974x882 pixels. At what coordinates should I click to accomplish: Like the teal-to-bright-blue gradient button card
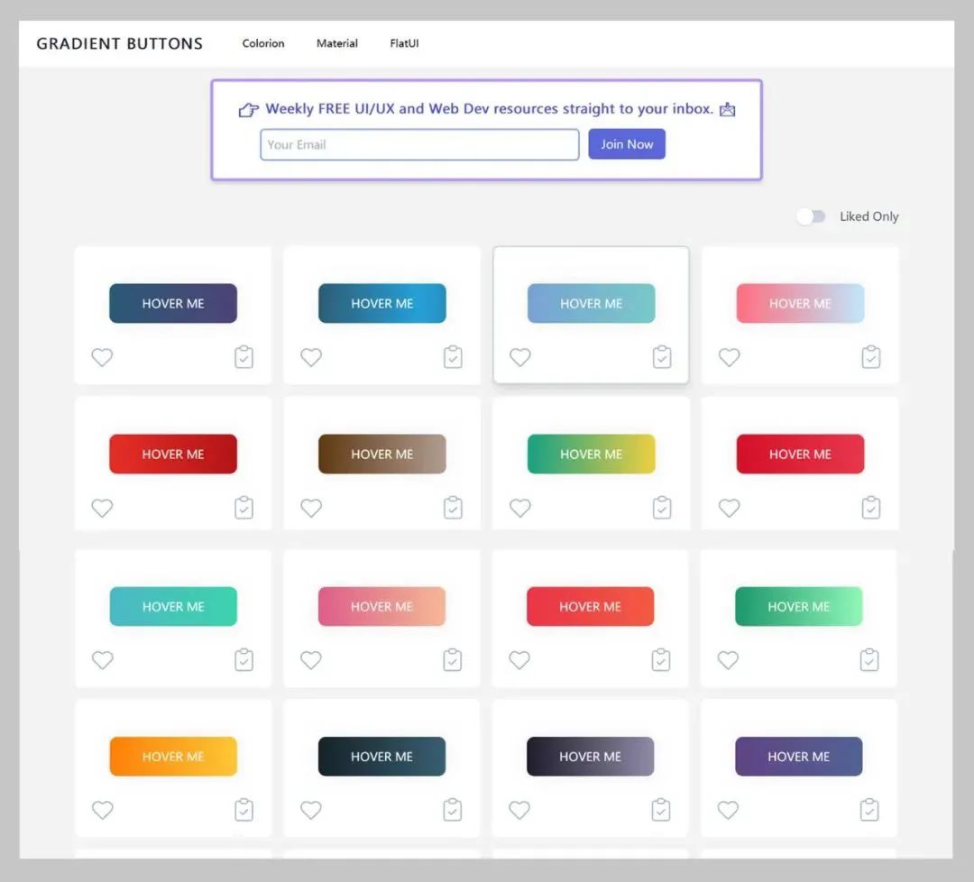click(311, 357)
